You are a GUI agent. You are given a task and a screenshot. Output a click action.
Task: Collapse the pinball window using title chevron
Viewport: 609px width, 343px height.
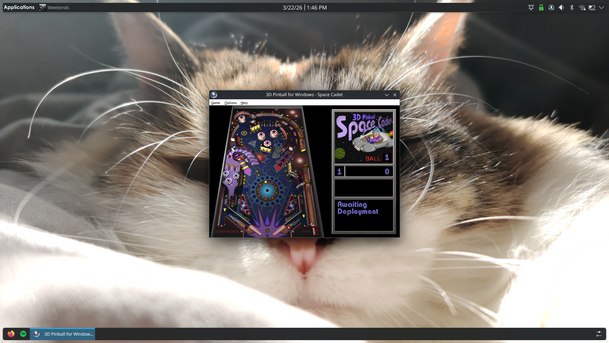tap(387, 95)
